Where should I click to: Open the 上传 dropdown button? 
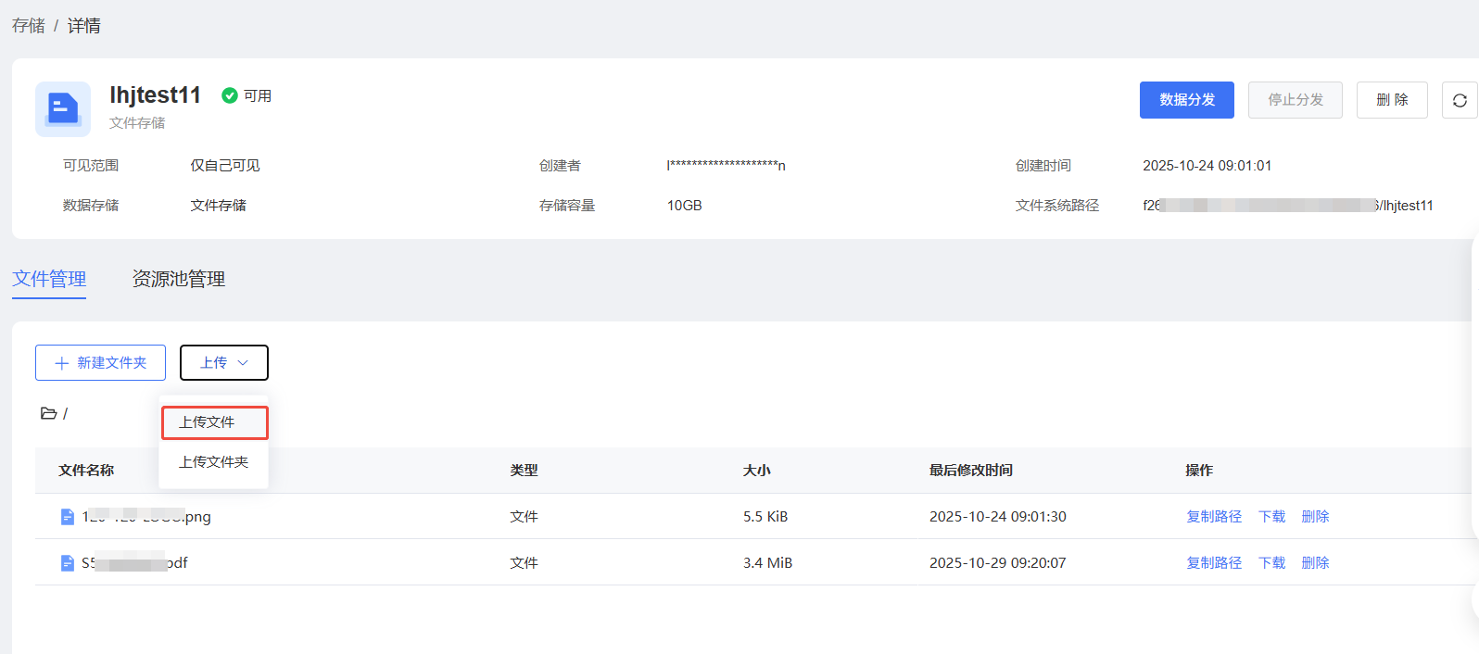click(x=224, y=363)
